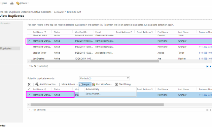
Task: Click the Merge dropdown button
Action: [x=85, y=84]
